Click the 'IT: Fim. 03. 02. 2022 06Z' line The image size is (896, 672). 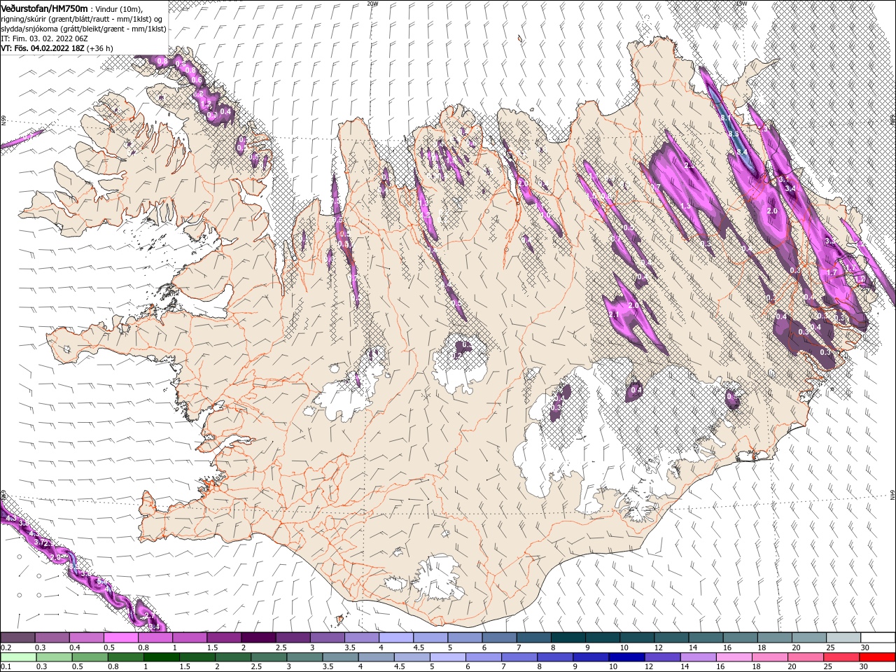[x=44, y=38]
